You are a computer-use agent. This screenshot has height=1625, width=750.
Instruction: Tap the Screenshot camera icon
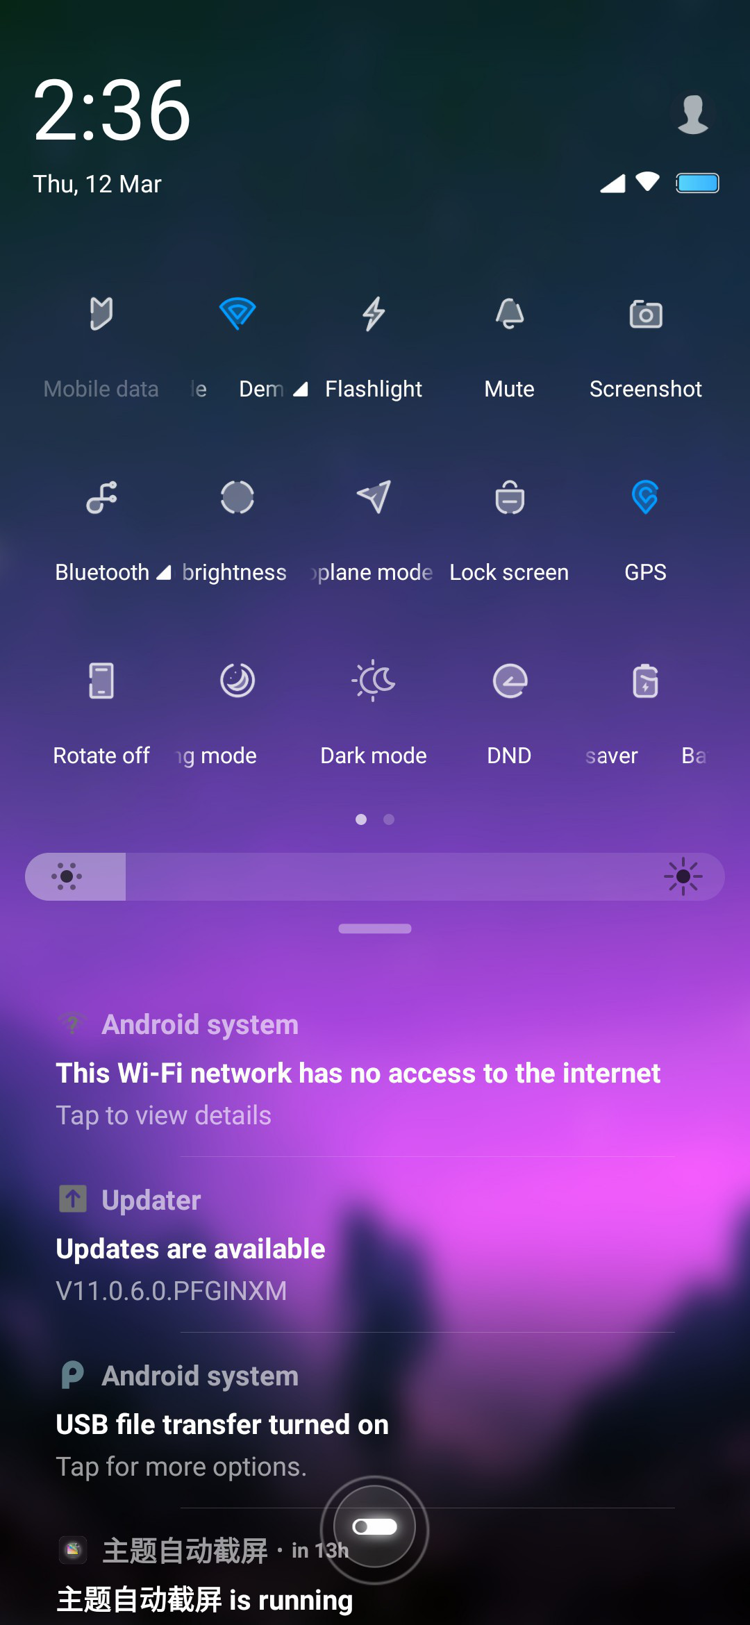[x=646, y=314]
